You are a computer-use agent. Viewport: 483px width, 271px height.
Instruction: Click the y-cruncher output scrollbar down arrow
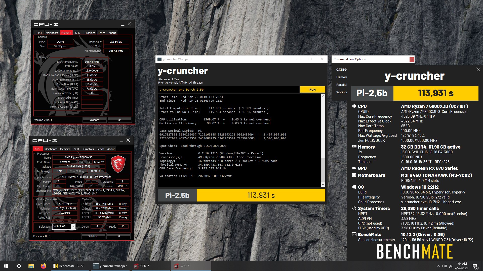tap(323, 185)
